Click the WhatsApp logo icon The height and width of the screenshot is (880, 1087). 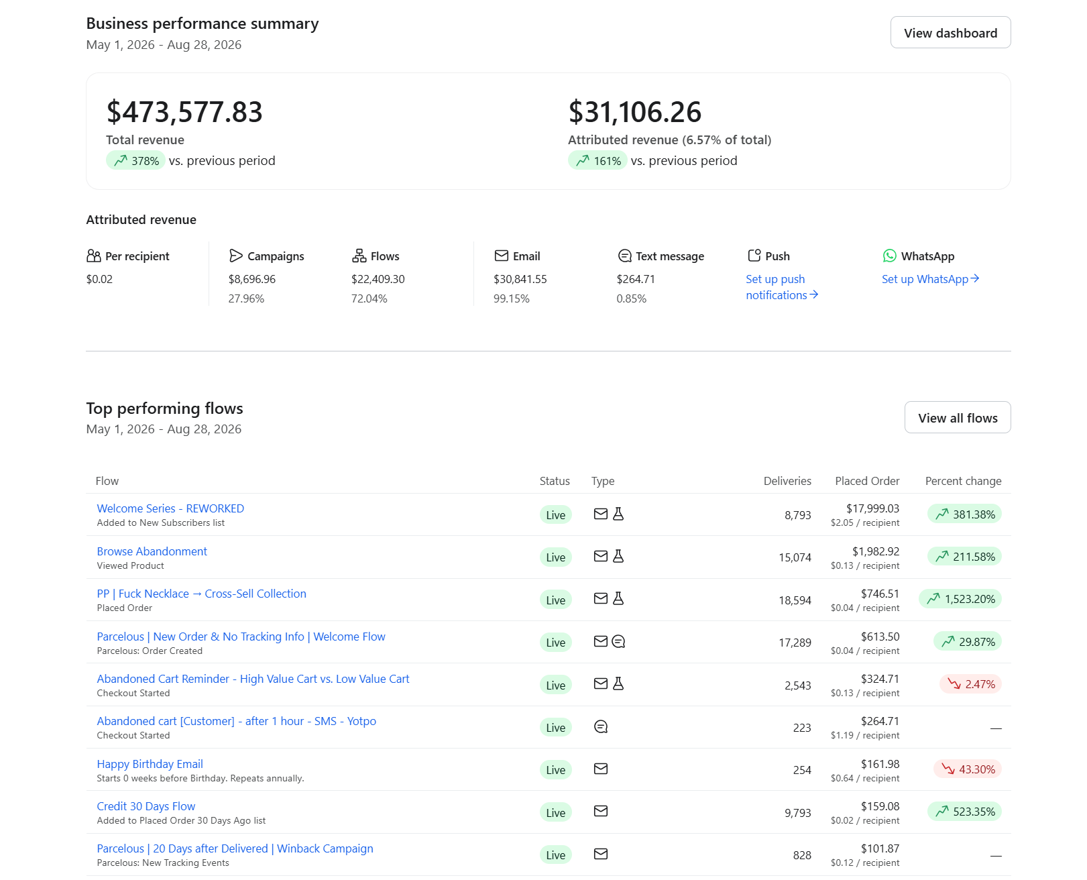tap(890, 256)
